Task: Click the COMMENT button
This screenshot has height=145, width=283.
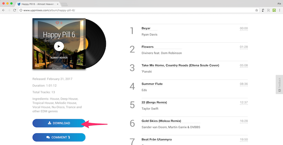Action: 59,137
